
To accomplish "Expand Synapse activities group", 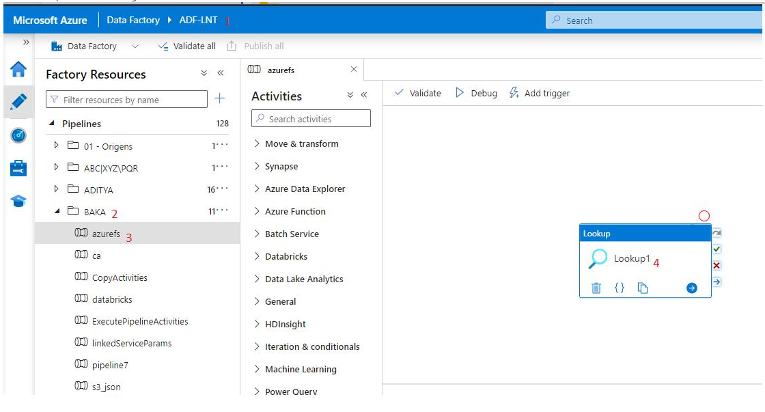I will (257, 166).
